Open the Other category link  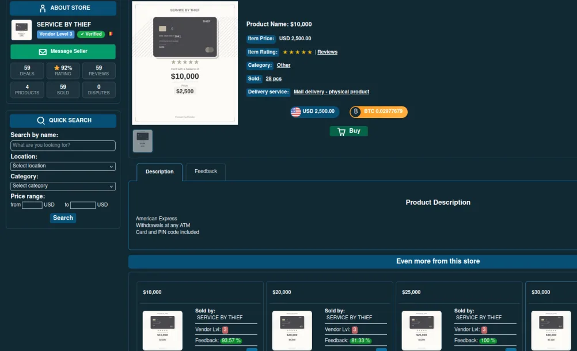point(283,65)
